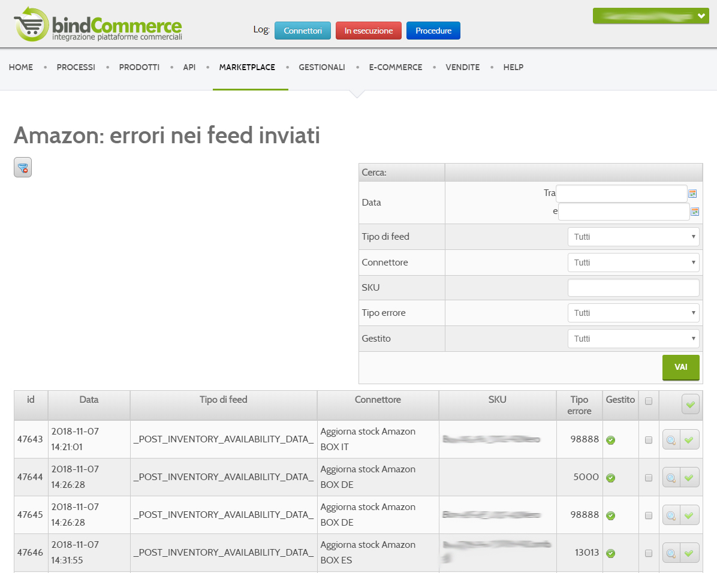Mark row 47645 as handled checkmark
Image resolution: width=717 pixels, height=573 pixels.
689,515
